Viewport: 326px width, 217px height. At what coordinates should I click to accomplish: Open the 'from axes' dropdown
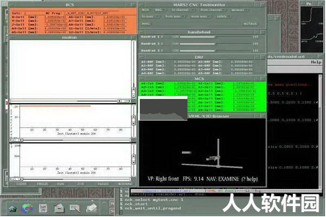174,16
